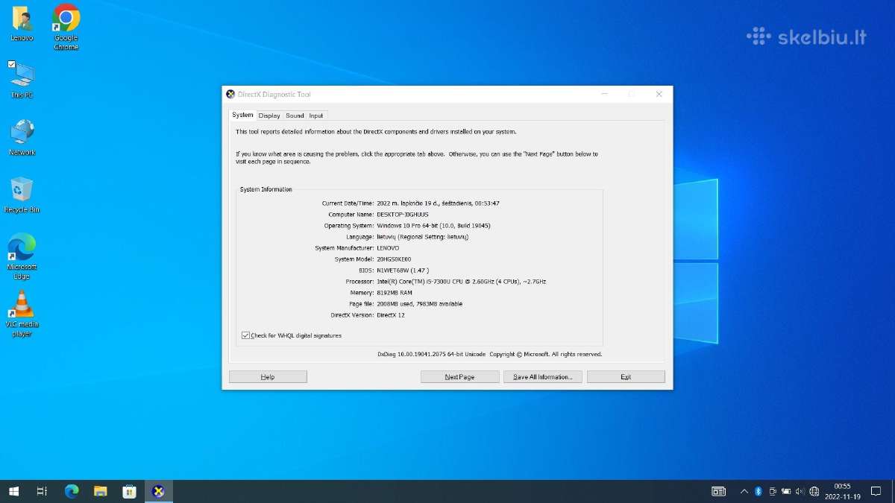The width and height of the screenshot is (895, 503).
Task: Click the Meet Now tray icon
Action: click(x=773, y=491)
